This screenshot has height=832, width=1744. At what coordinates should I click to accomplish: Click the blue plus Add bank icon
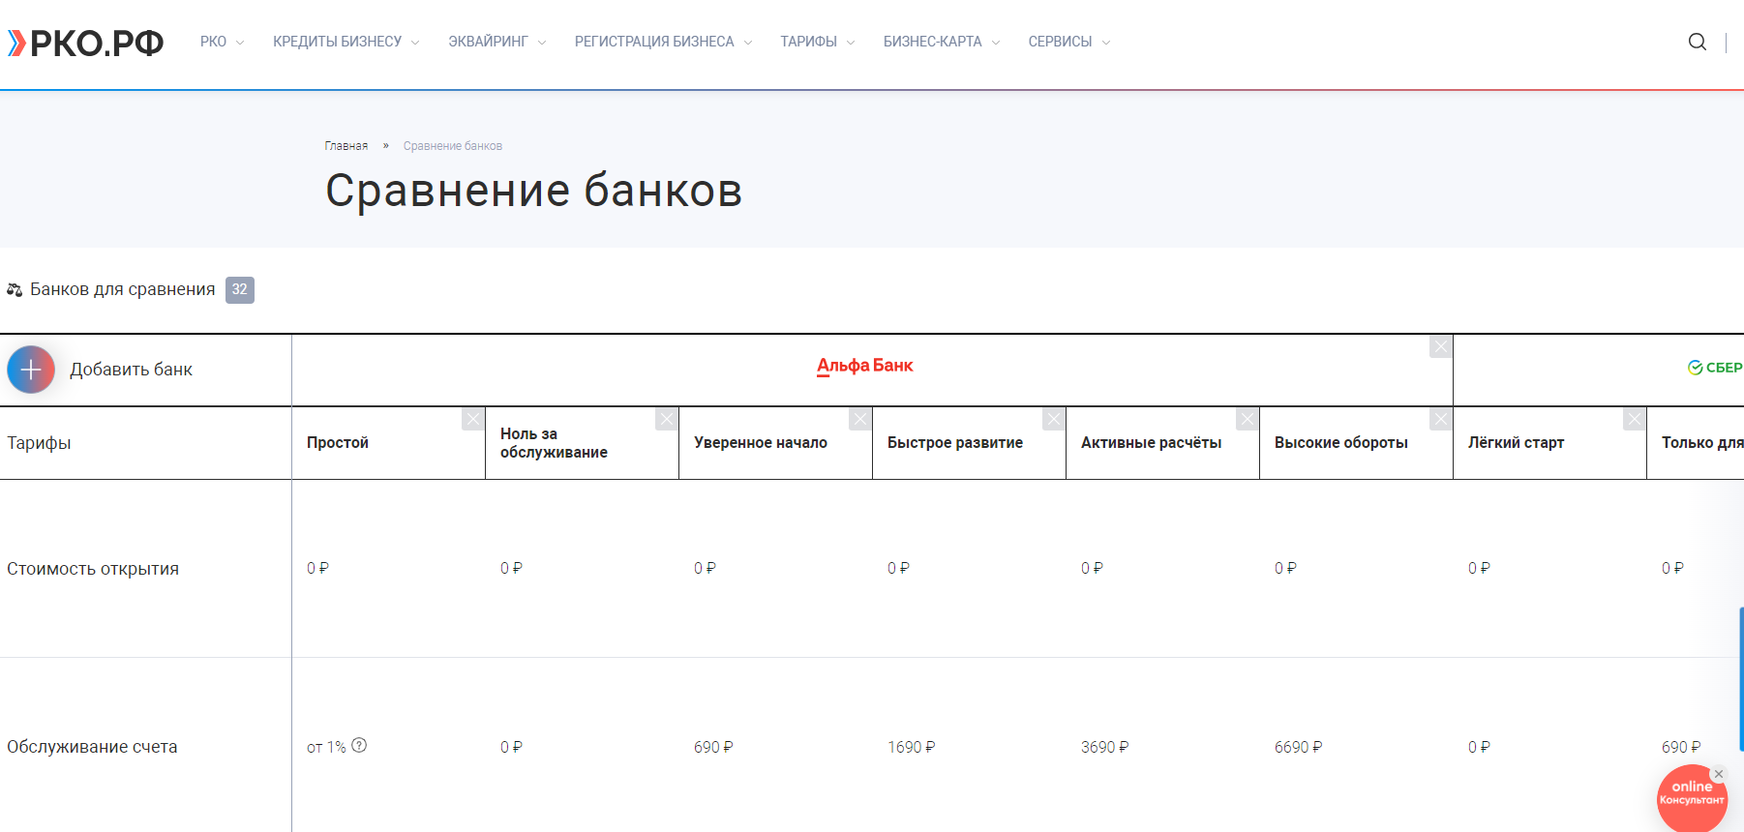click(x=31, y=370)
